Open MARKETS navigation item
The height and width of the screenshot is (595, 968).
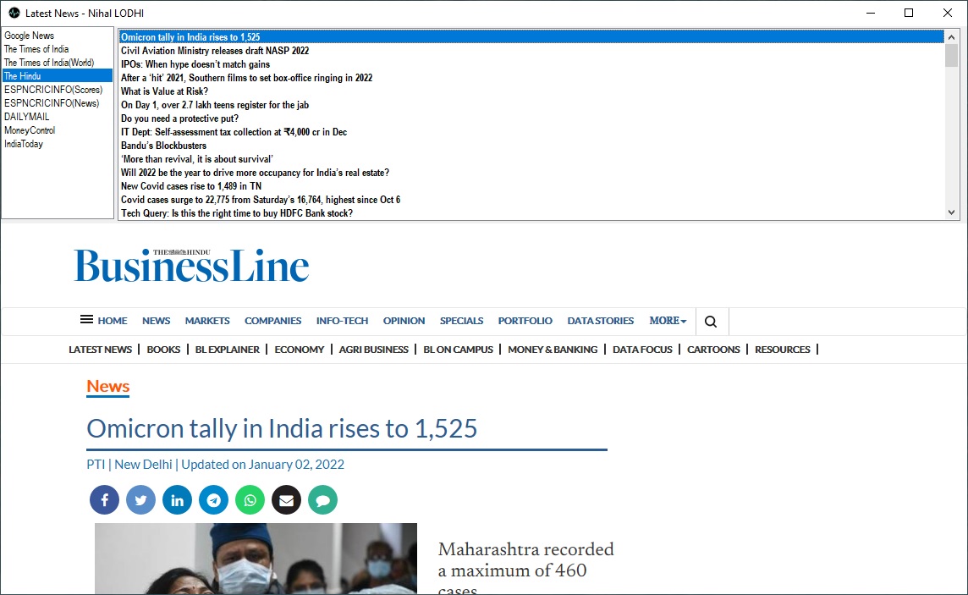tap(207, 321)
